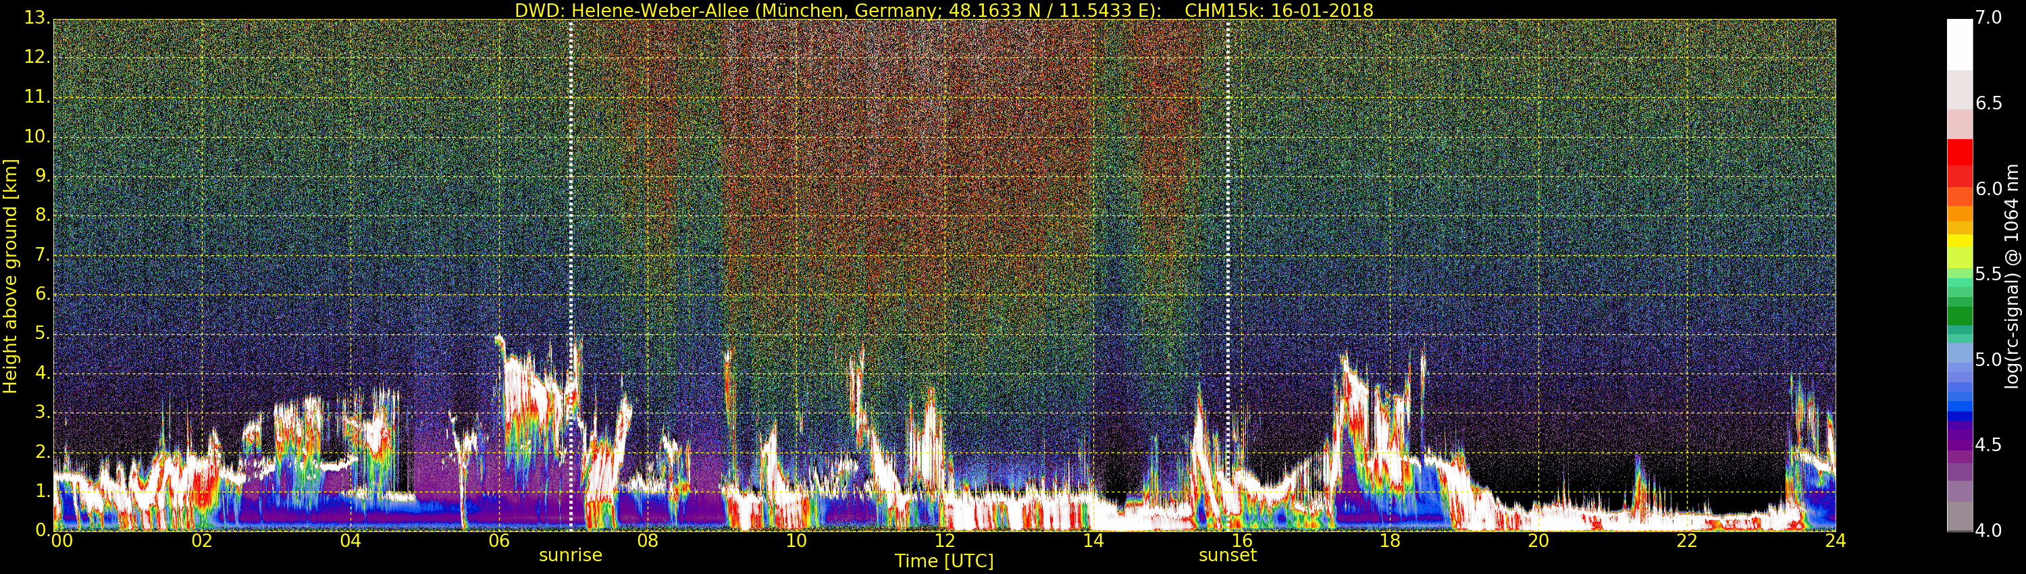Click the time axis tick label '22'
Viewport: 2026px width, 574px height.
[1687, 541]
